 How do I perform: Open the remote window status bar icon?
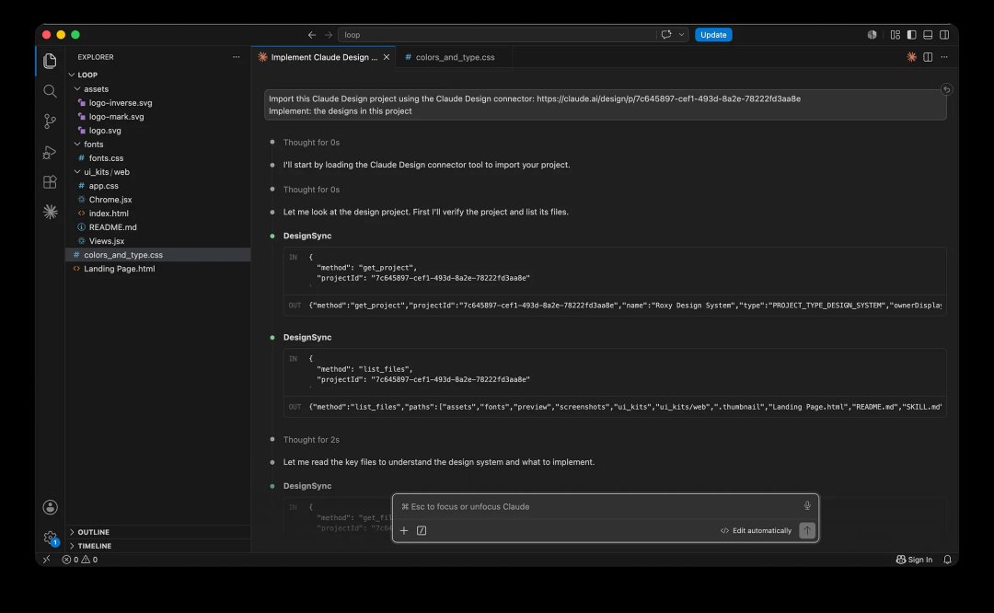click(46, 560)
